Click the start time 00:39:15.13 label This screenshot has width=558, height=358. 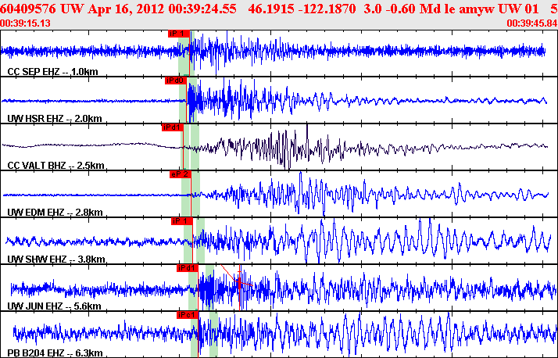click(x=25, y=23)
